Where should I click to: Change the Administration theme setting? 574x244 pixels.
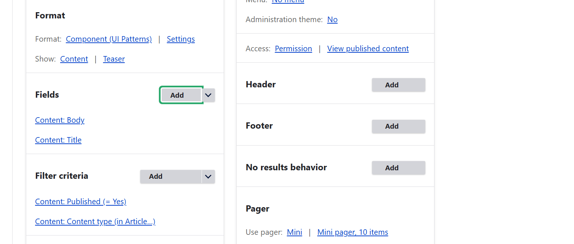332,19
